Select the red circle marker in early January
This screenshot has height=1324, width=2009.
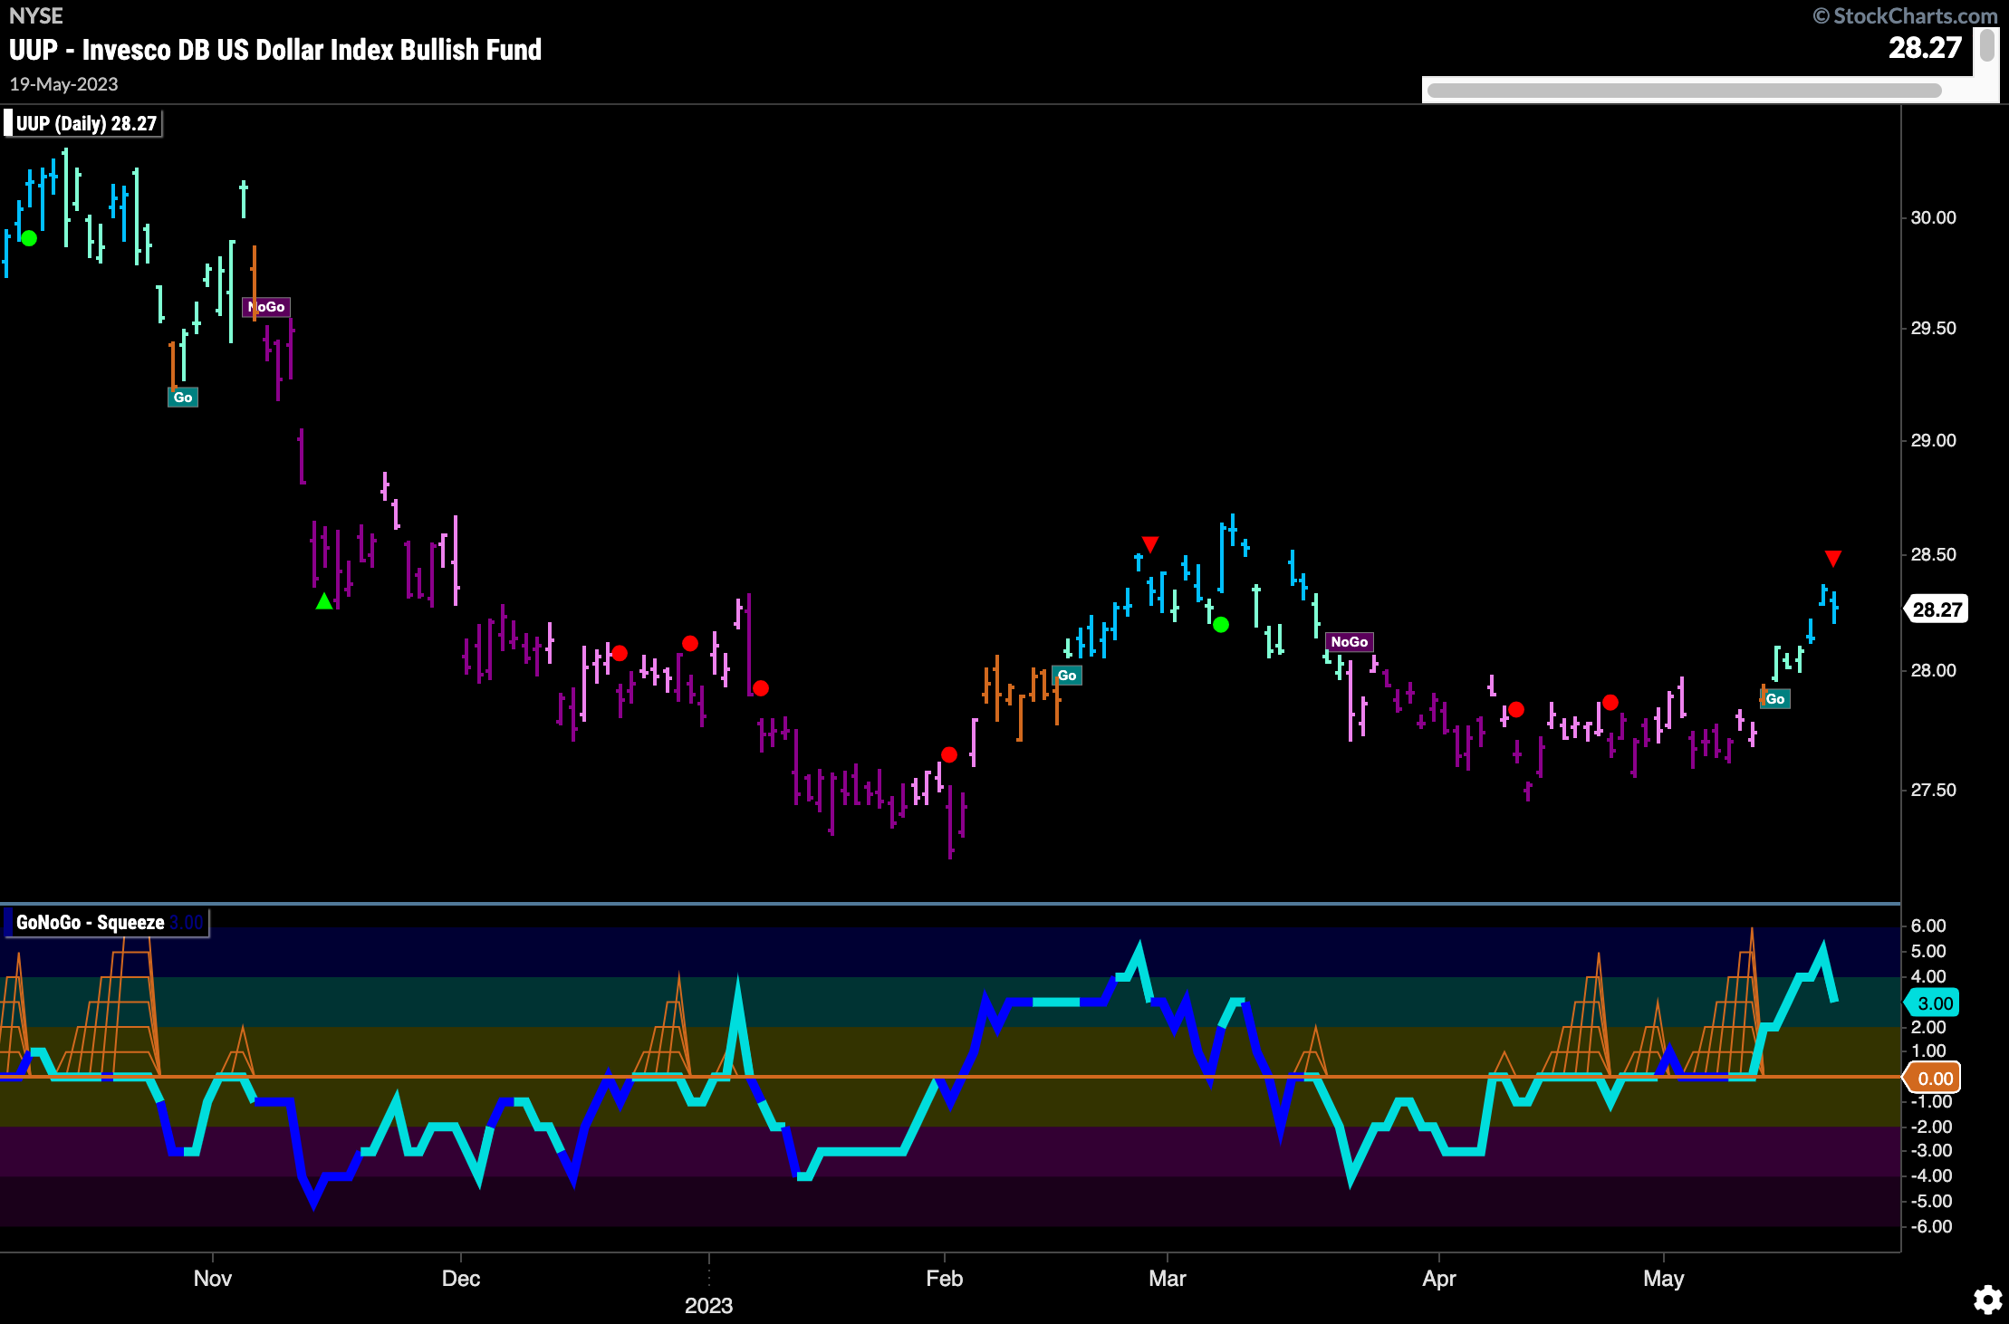[x=761, y=688]
